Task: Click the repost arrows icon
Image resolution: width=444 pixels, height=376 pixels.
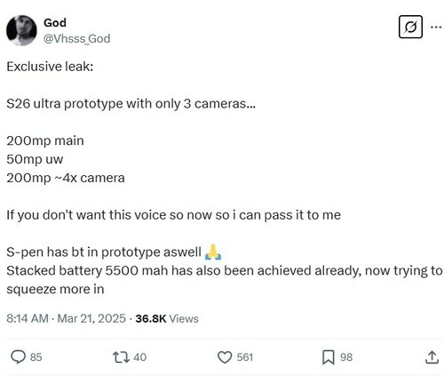Action: [x=121, y=357]
